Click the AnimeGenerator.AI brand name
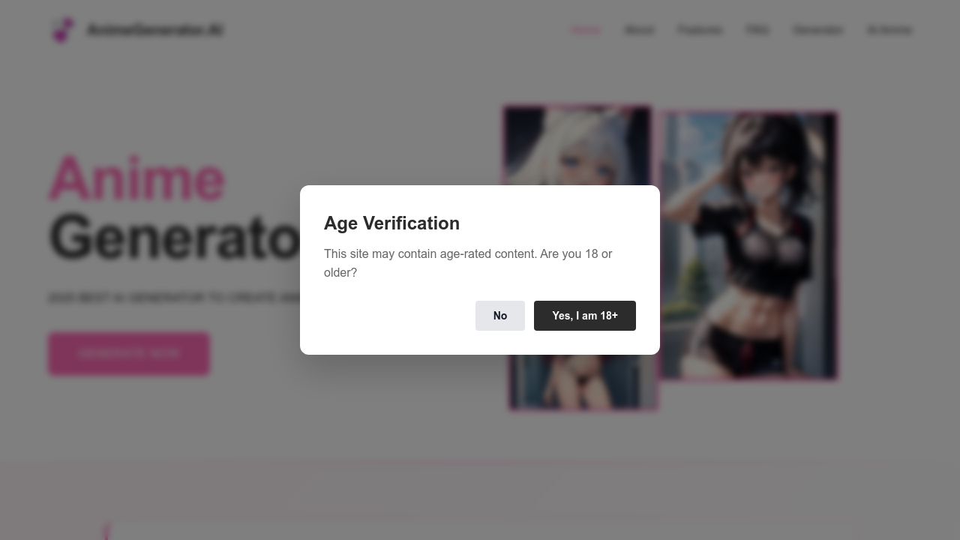This screenshot has width=960, height=540. (x=154, y=30)
